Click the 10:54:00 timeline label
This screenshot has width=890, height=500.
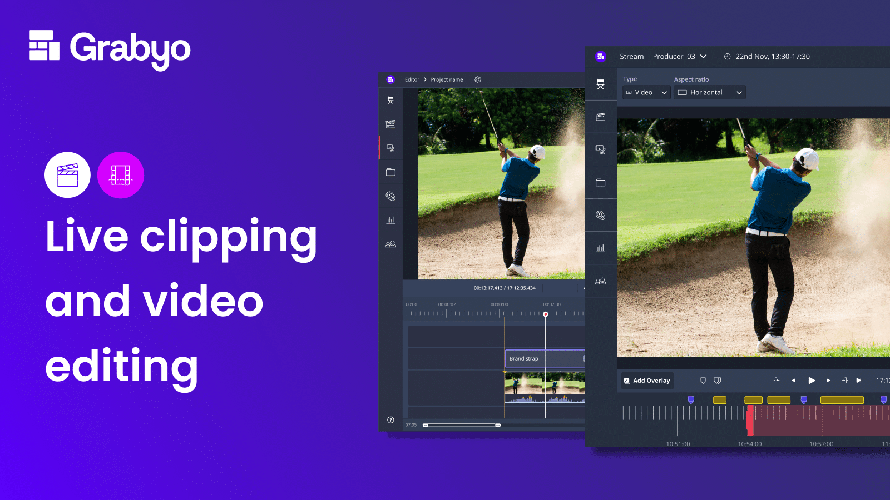(x=750, y=444)
